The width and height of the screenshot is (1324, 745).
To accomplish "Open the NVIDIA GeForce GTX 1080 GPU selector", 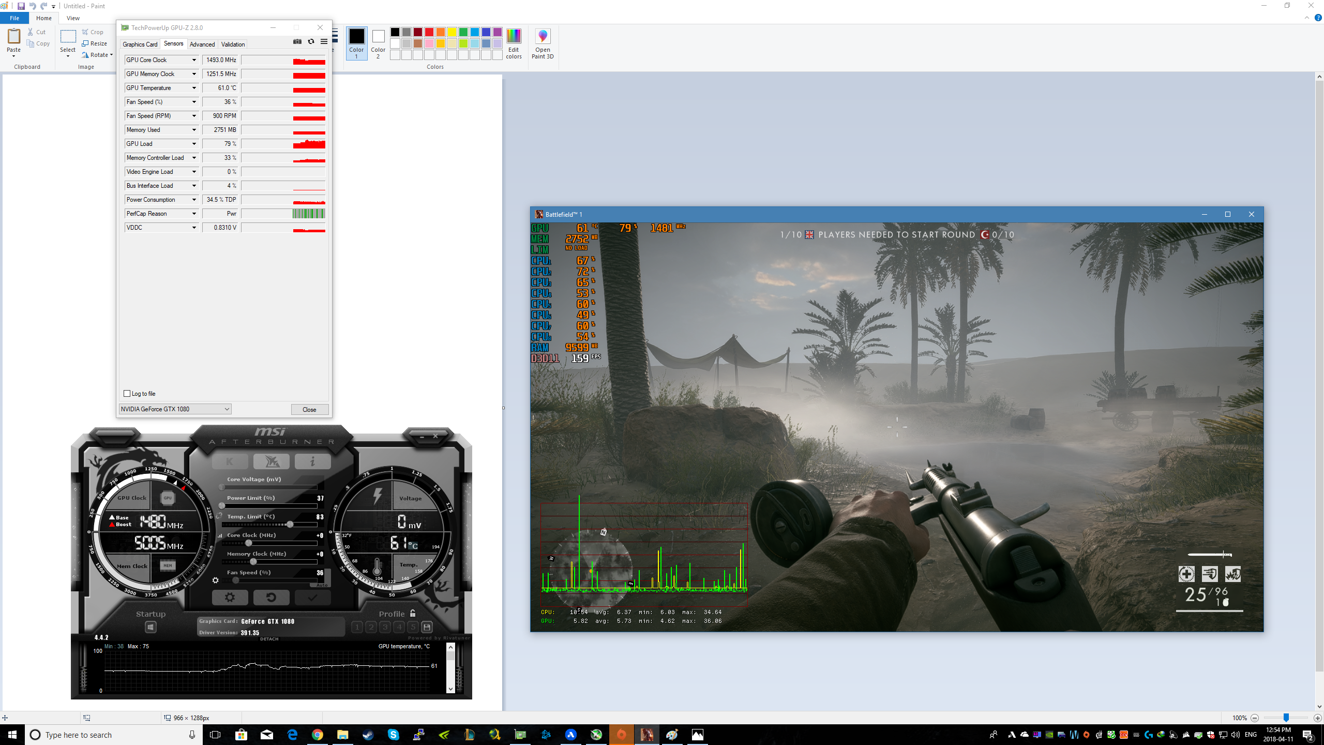I will [175, 409].
